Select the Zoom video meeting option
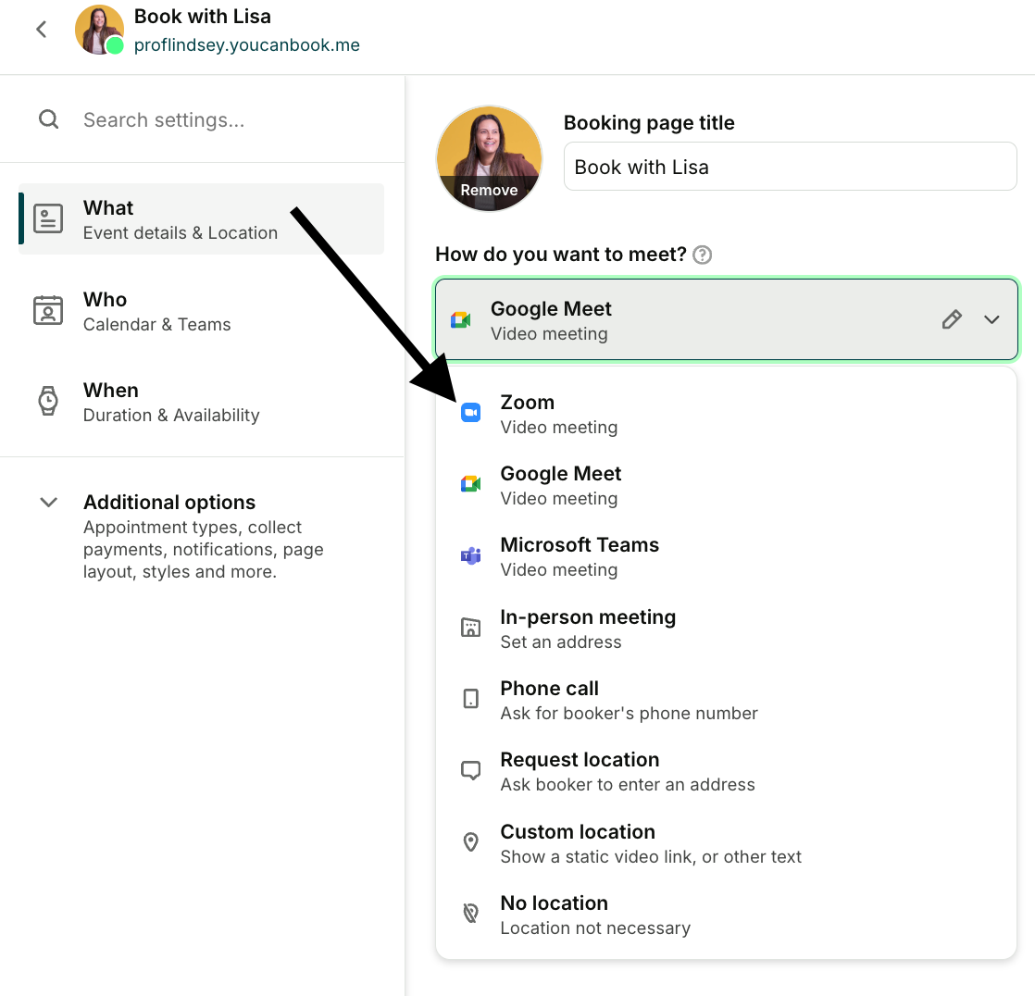 [x=726, y=414]
